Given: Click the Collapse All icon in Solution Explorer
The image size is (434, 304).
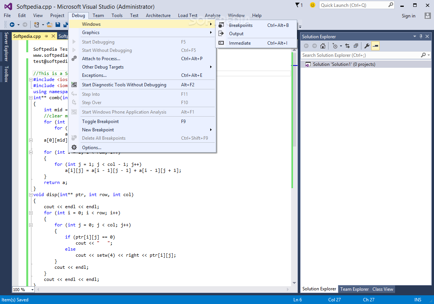Looking at the screenshot, I should [356, 46].
